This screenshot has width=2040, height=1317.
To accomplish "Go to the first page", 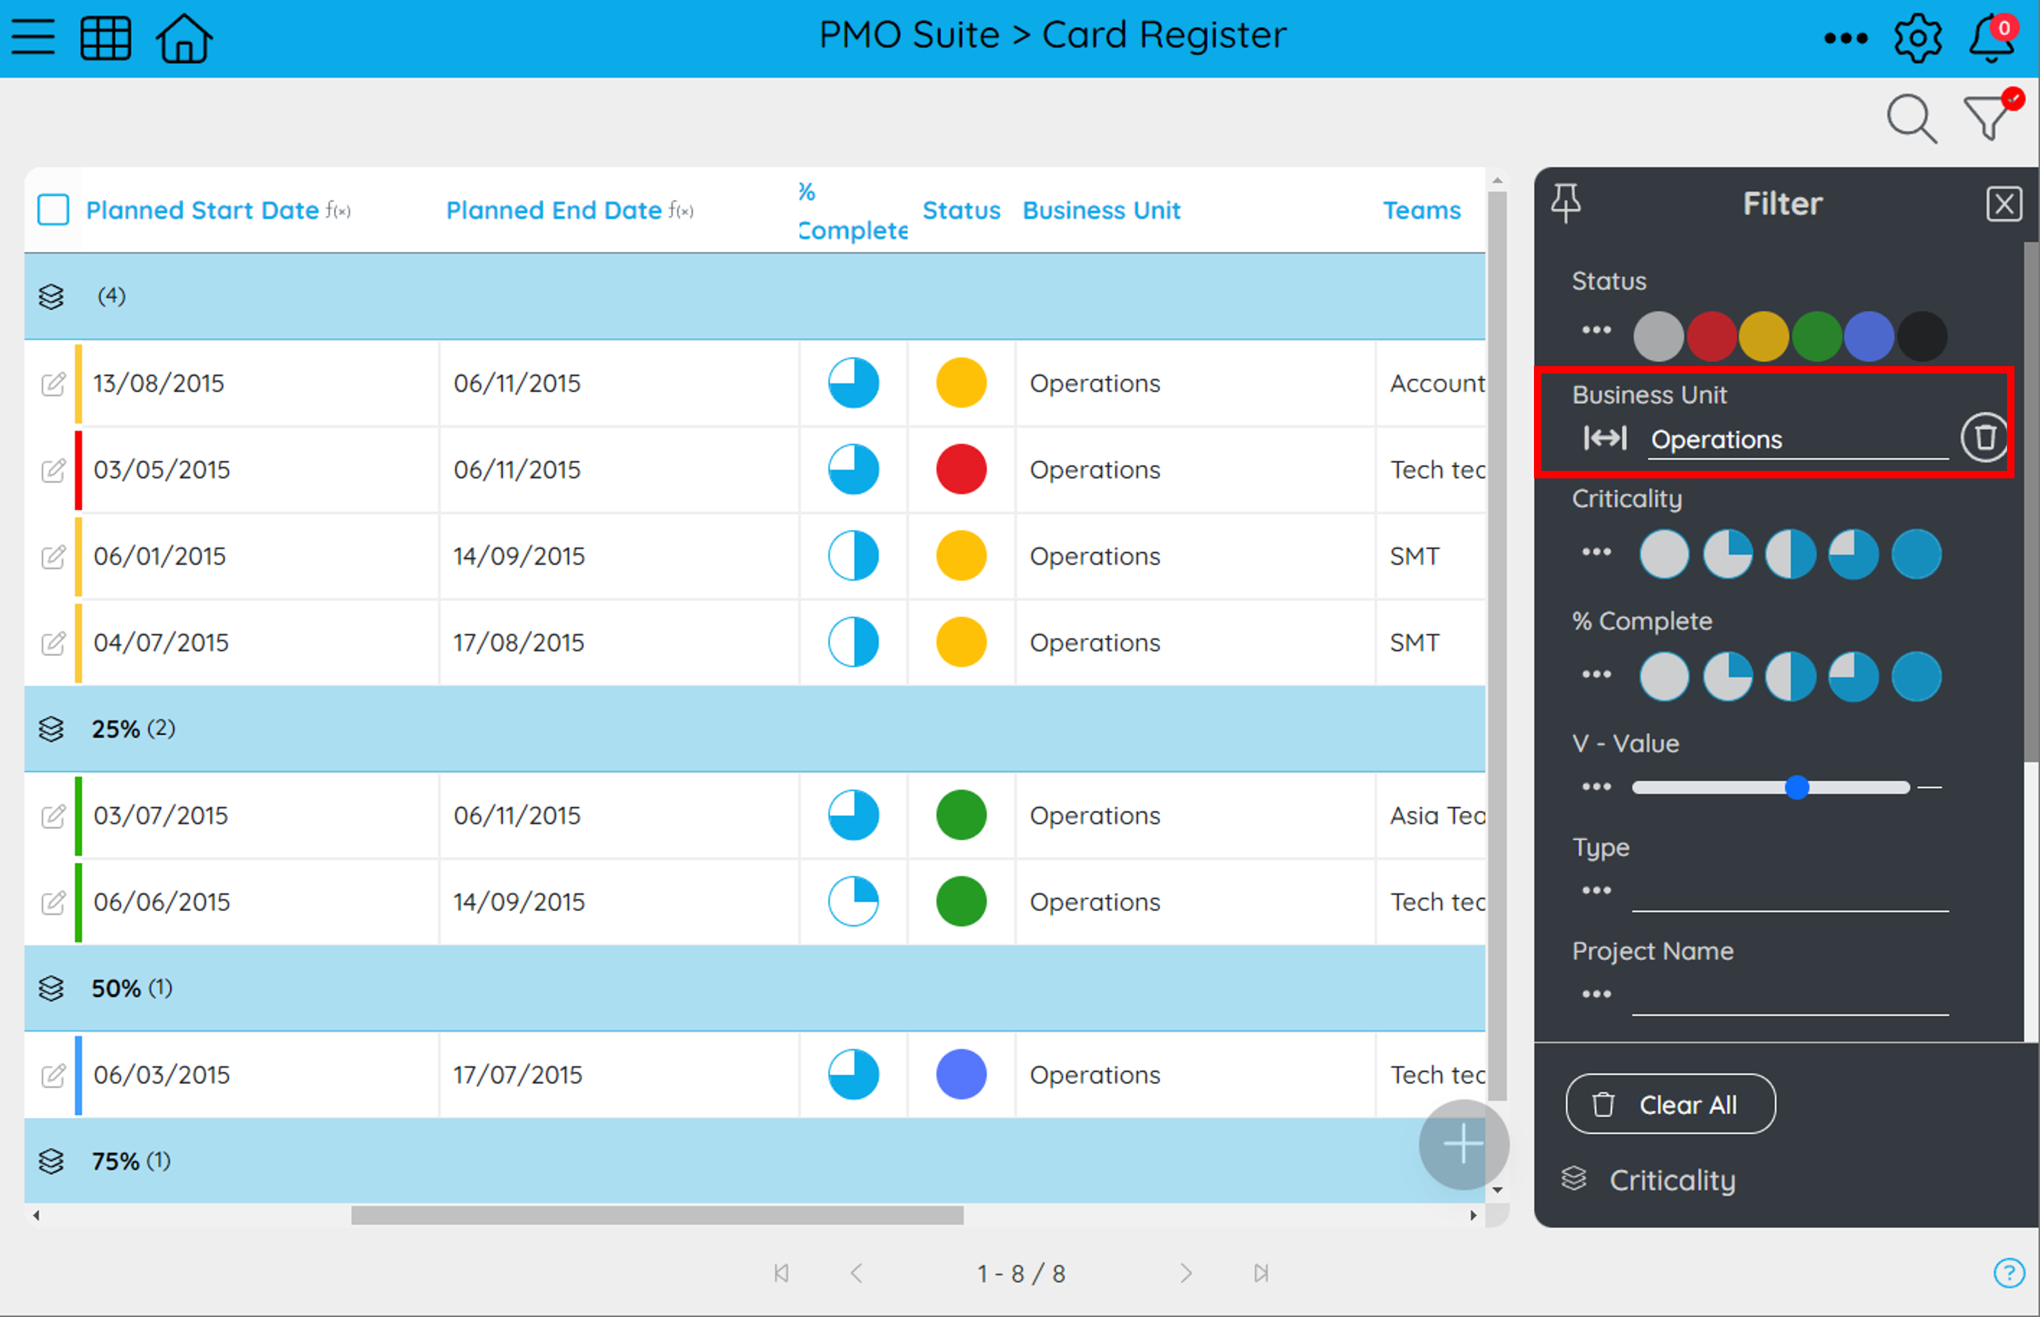I will (x=781, y=1273).
